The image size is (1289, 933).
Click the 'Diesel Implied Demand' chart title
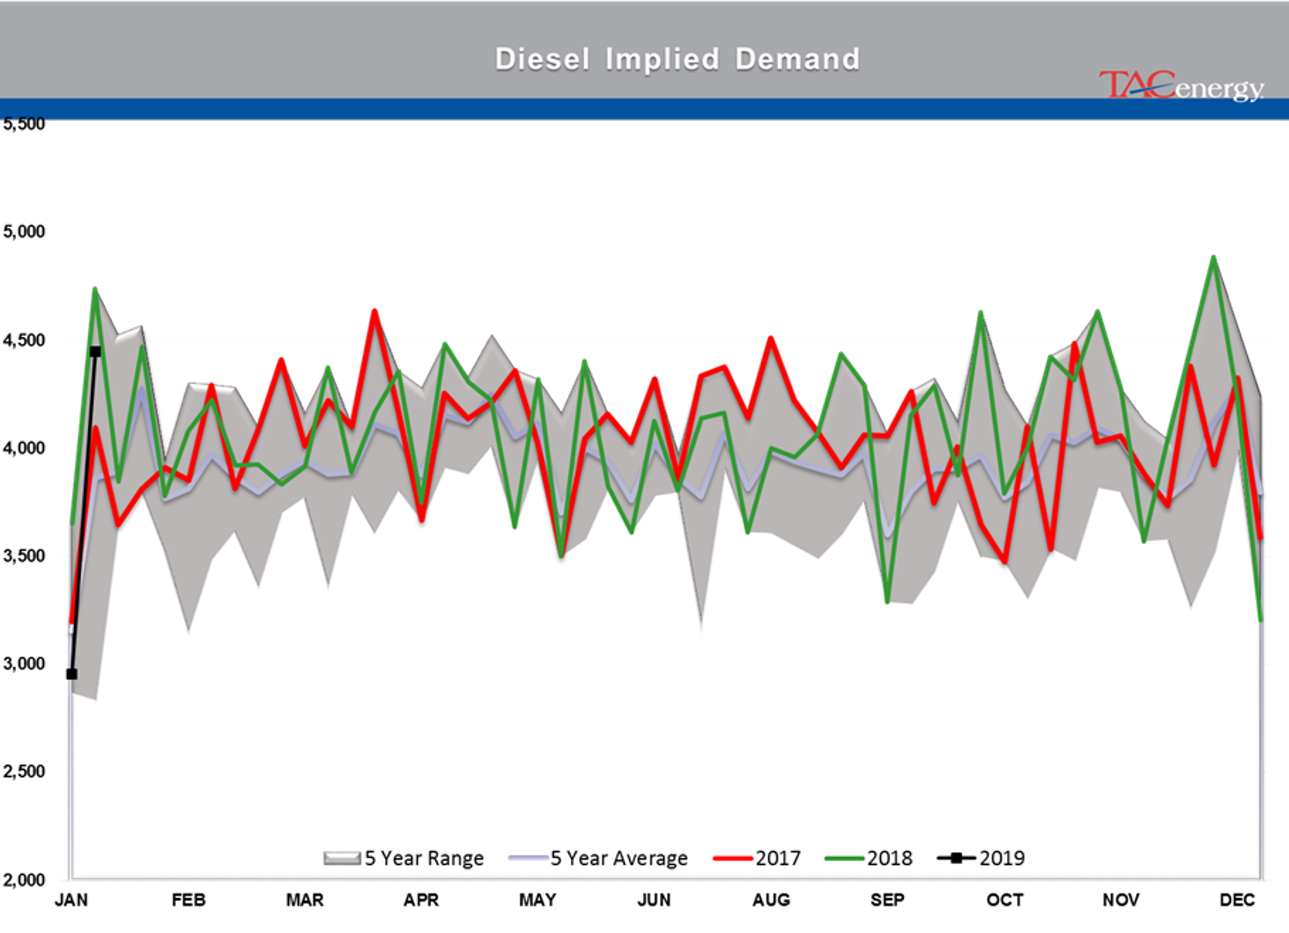pos(677,59)
